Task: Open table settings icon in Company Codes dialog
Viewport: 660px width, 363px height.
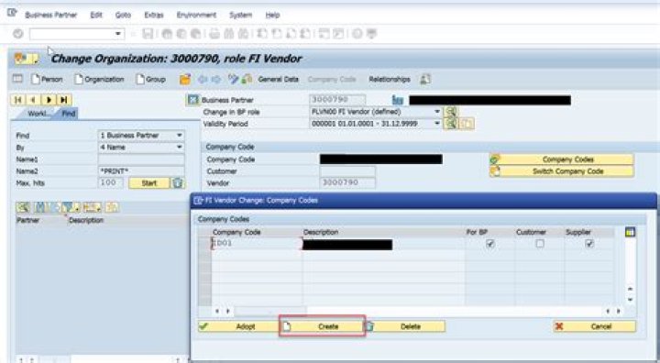Action: [630, 232]
